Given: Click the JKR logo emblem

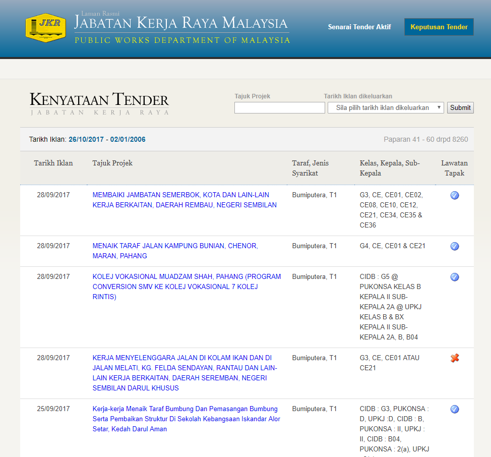Looking at the screenshot, I should click(46, 28).
